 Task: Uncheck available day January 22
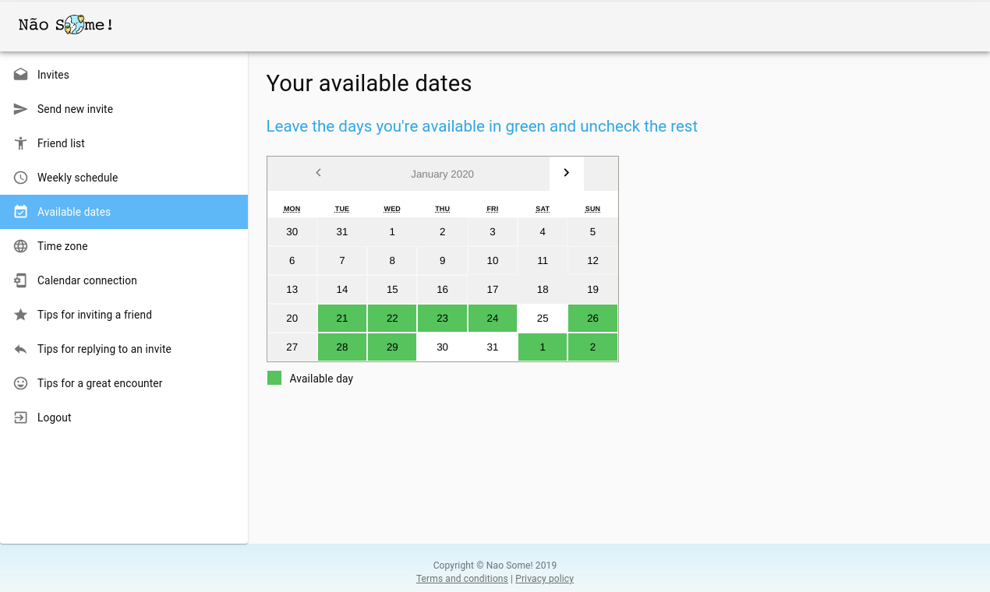(x=392, y=318)
